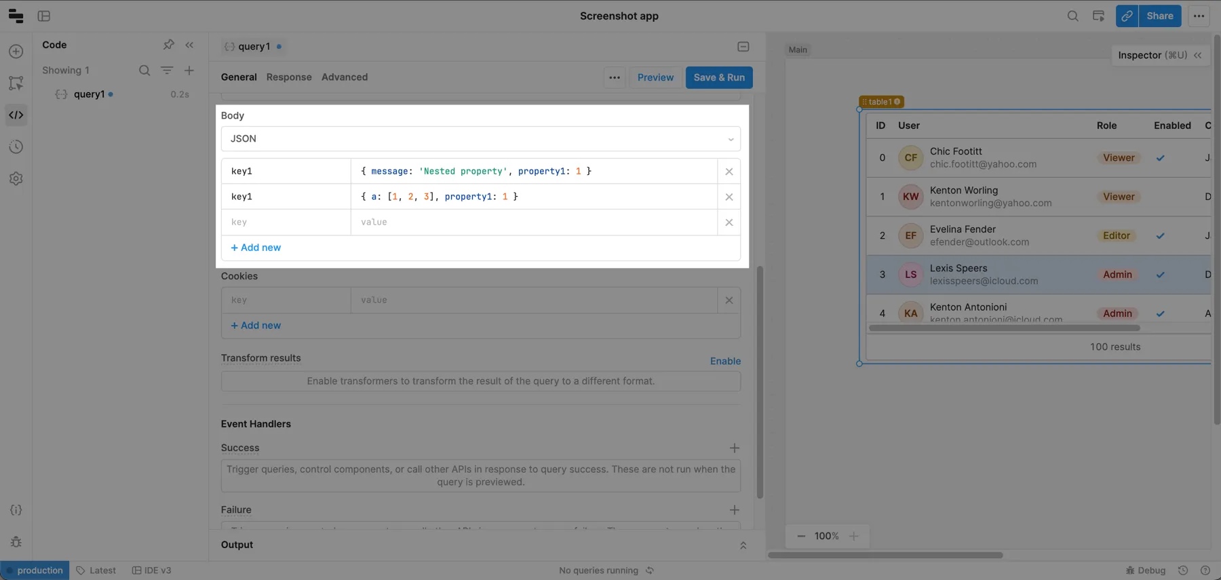The height and width of the screenshot is (580, 1221).
Task: Toggle Enabled checkmark for Chic Footitt
Action: click(x=1161, y=158)
